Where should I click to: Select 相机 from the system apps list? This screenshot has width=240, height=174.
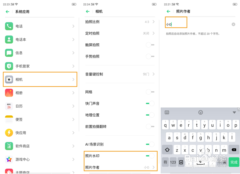pos(40,79)
